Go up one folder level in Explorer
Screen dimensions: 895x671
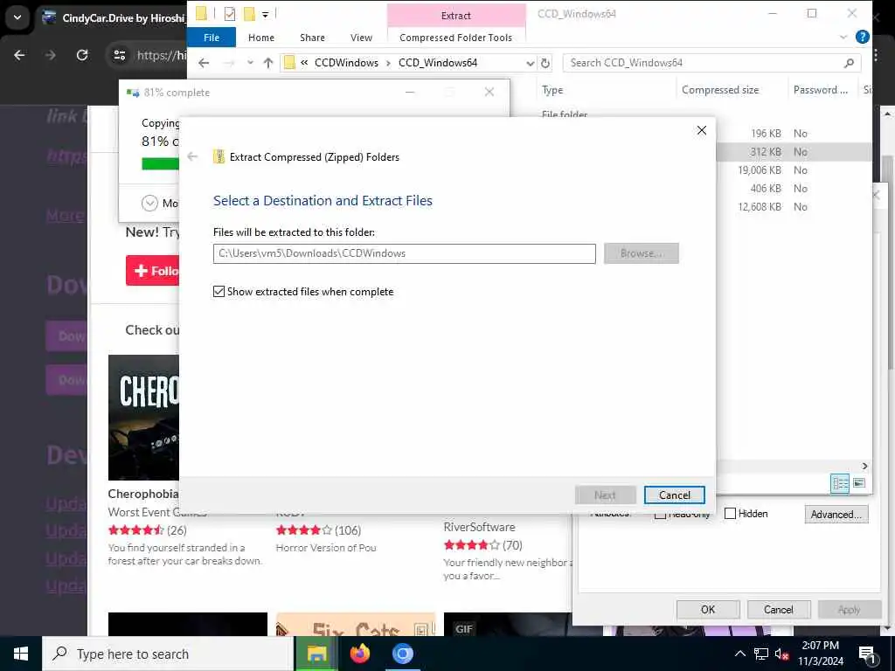point(268,63)
